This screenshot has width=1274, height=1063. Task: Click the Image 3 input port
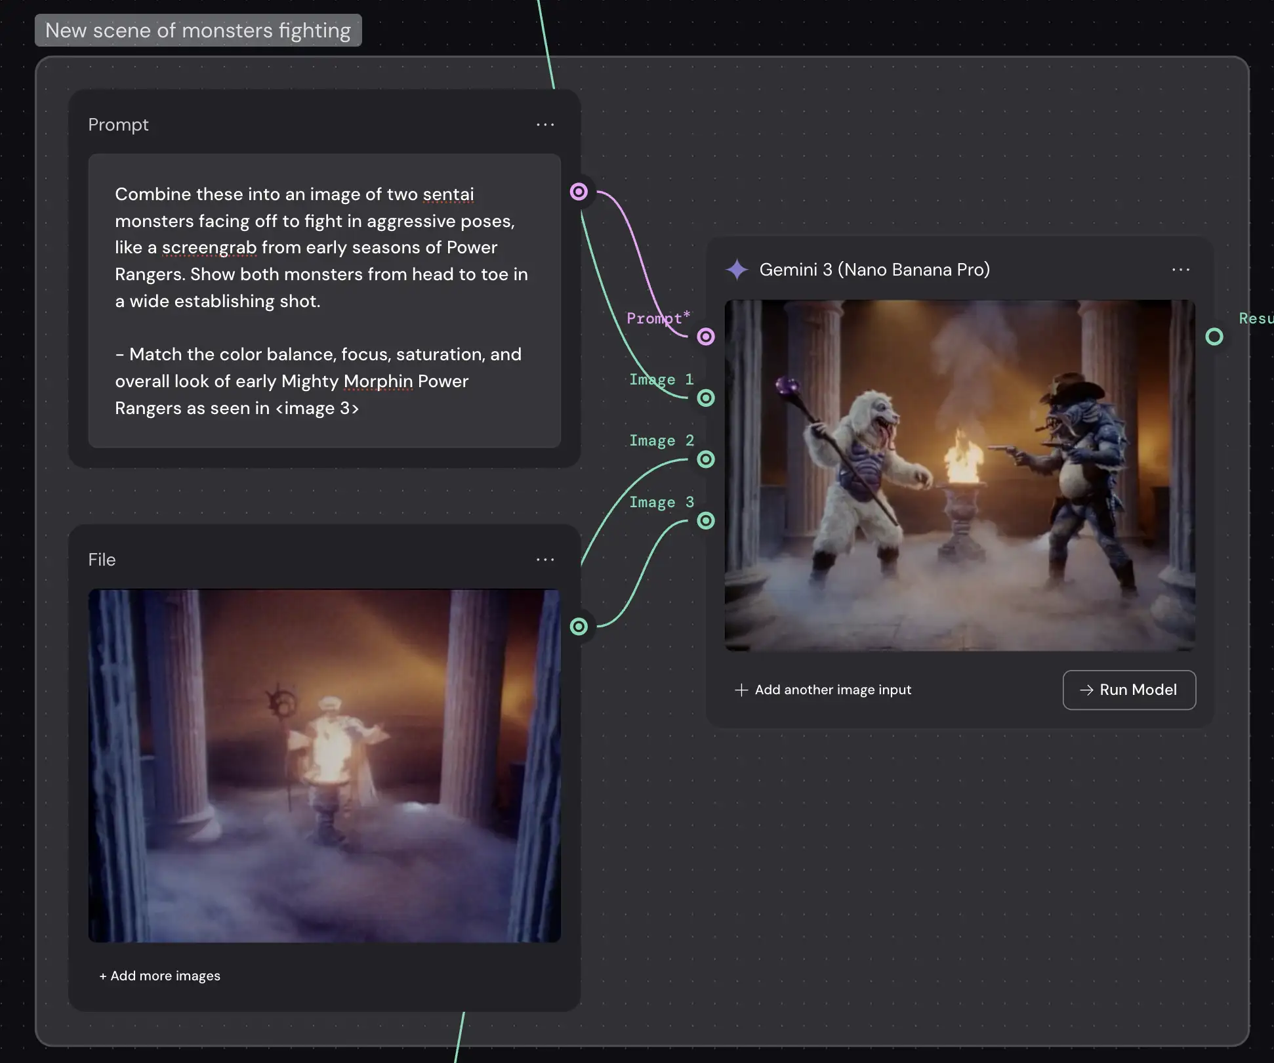(706, 521)
